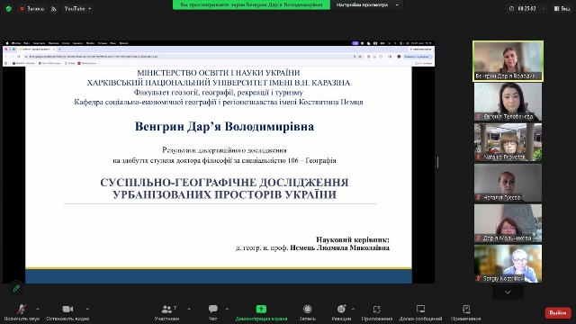The image size is (576, 324).
Task: Click the green encryption shield icon
Action: [x=9, y=8]
